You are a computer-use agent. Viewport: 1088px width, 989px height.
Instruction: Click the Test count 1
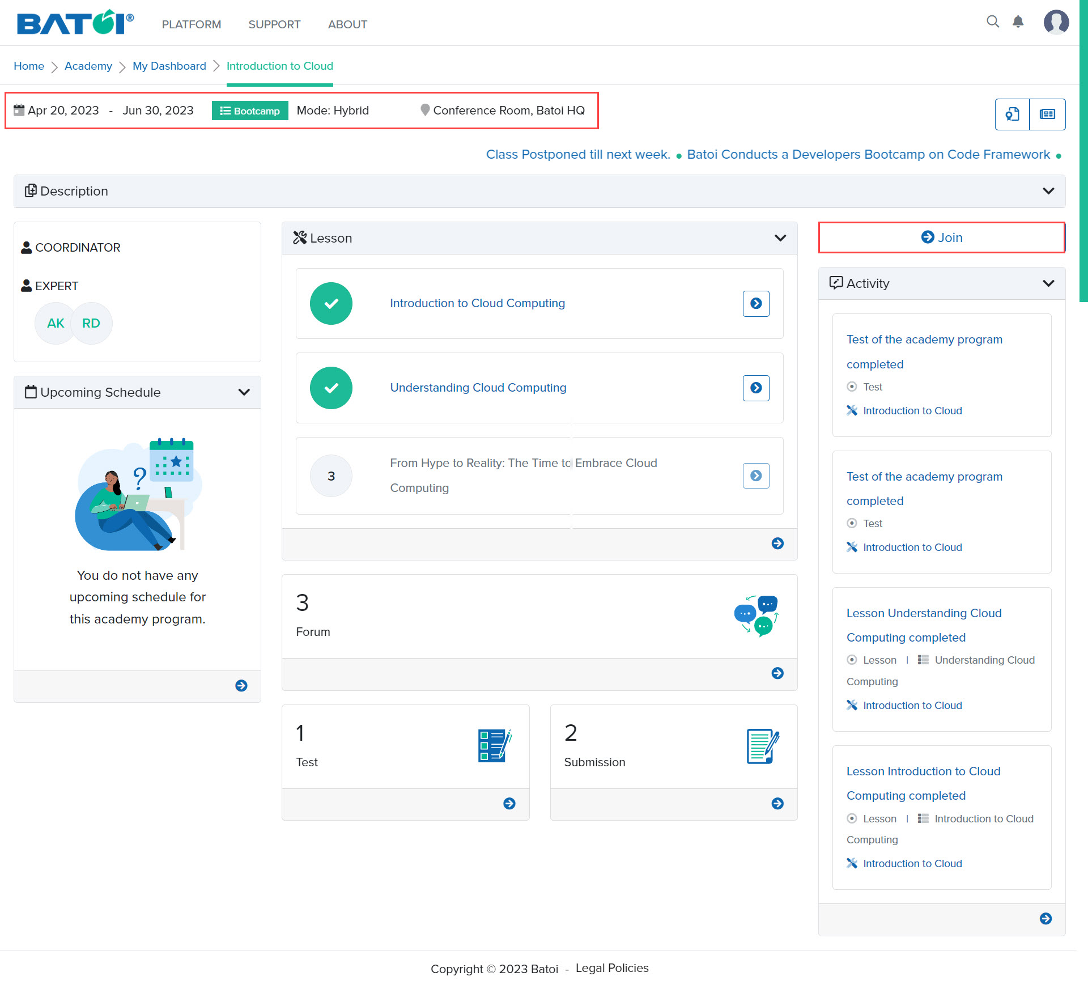[x=300, y=733]
